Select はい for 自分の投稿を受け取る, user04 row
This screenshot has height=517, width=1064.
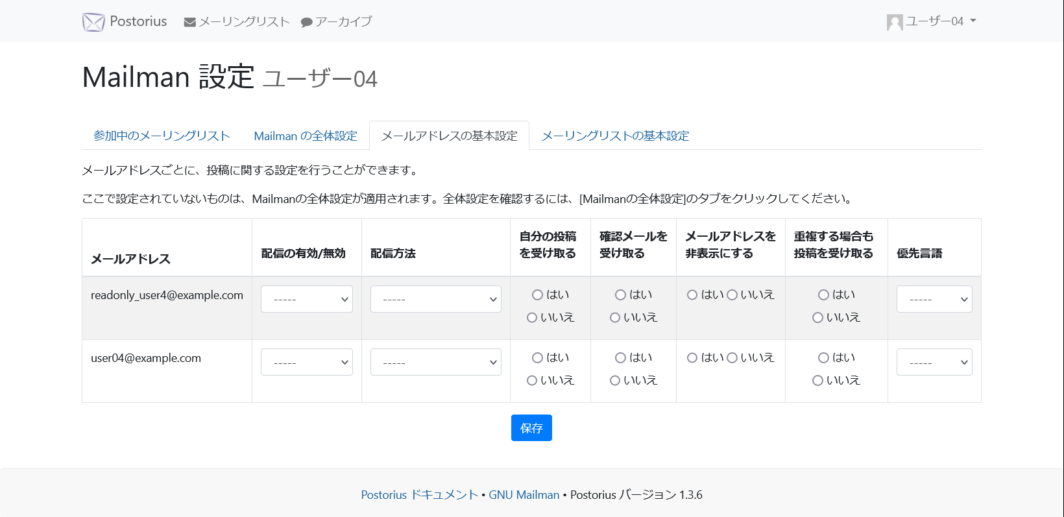[x=537, y=358]
